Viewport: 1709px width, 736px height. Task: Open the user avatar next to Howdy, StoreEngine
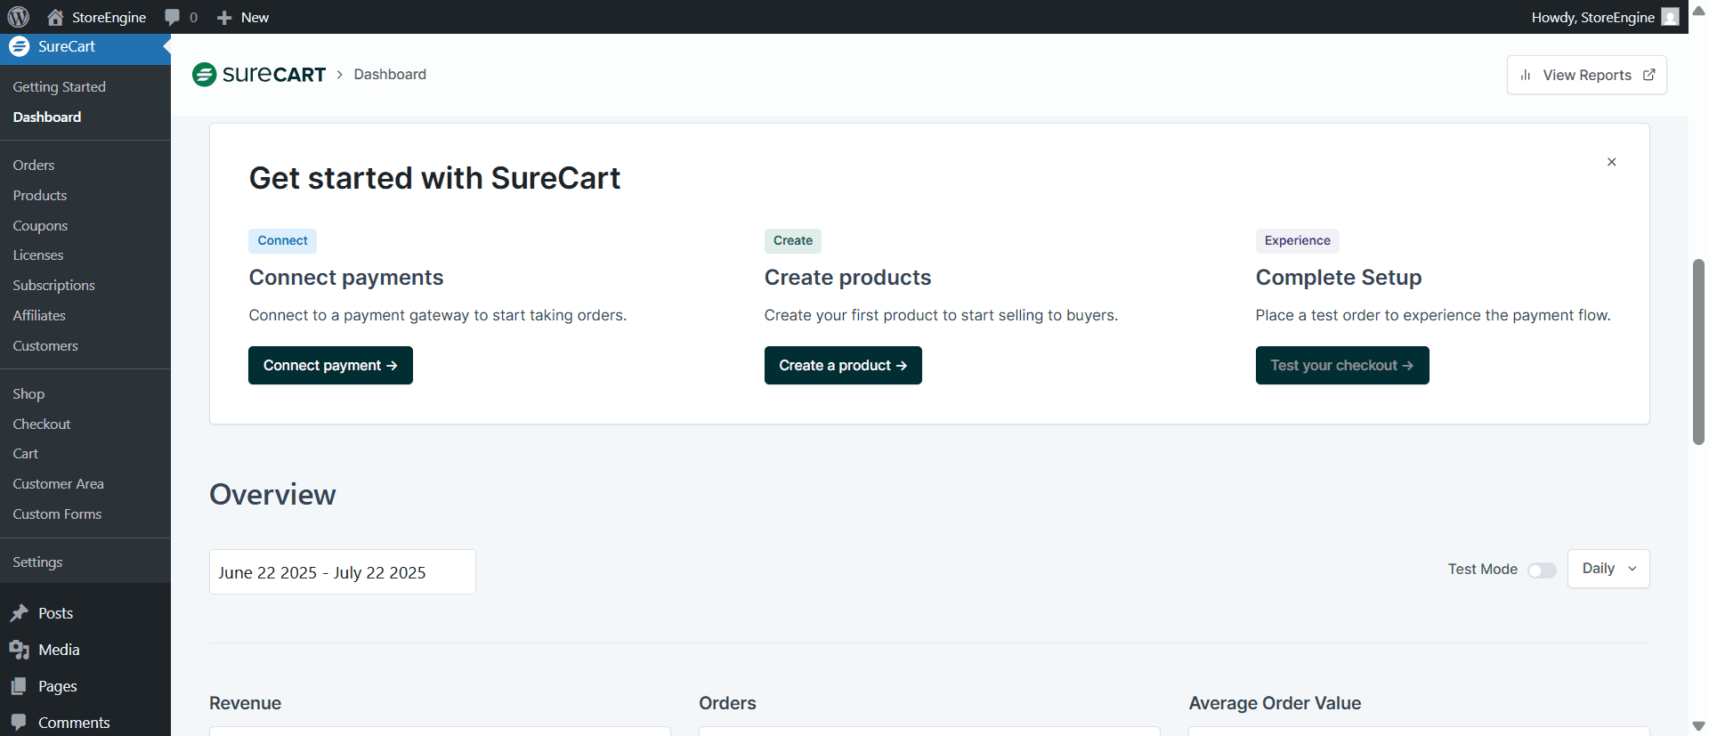(1671, 17)
